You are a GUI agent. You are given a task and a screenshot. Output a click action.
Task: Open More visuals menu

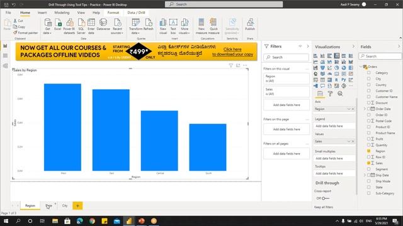coord(184,26)
